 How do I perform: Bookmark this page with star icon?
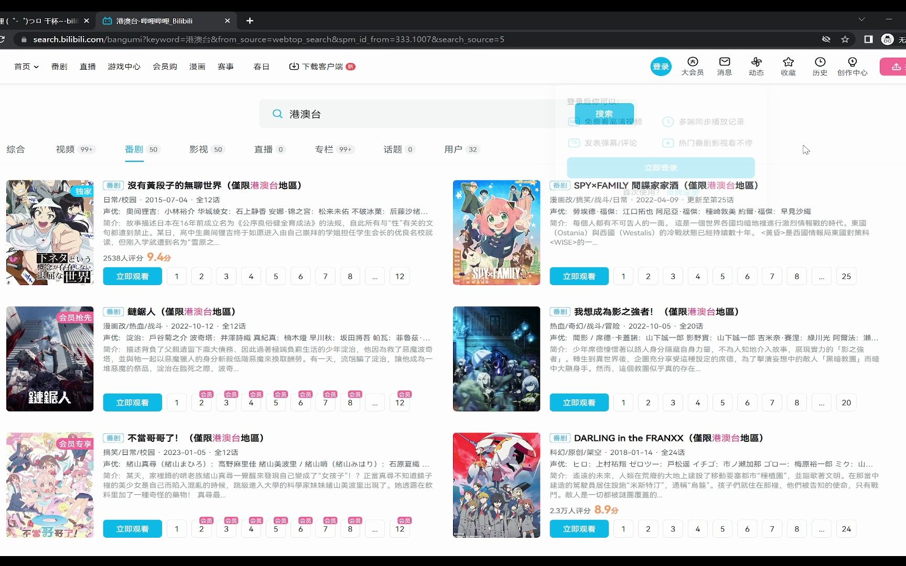(845, 39)
